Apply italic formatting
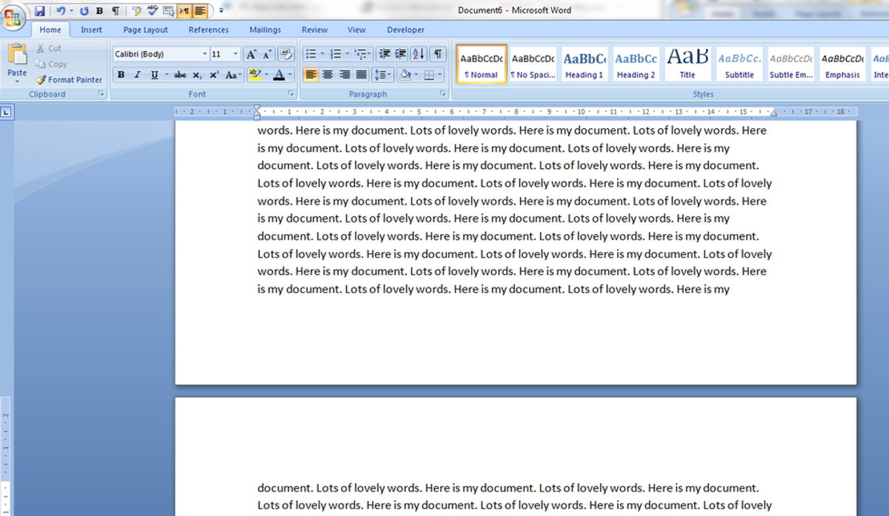The height and width of the screenshot is (516, 889). [x=136, y=74]
